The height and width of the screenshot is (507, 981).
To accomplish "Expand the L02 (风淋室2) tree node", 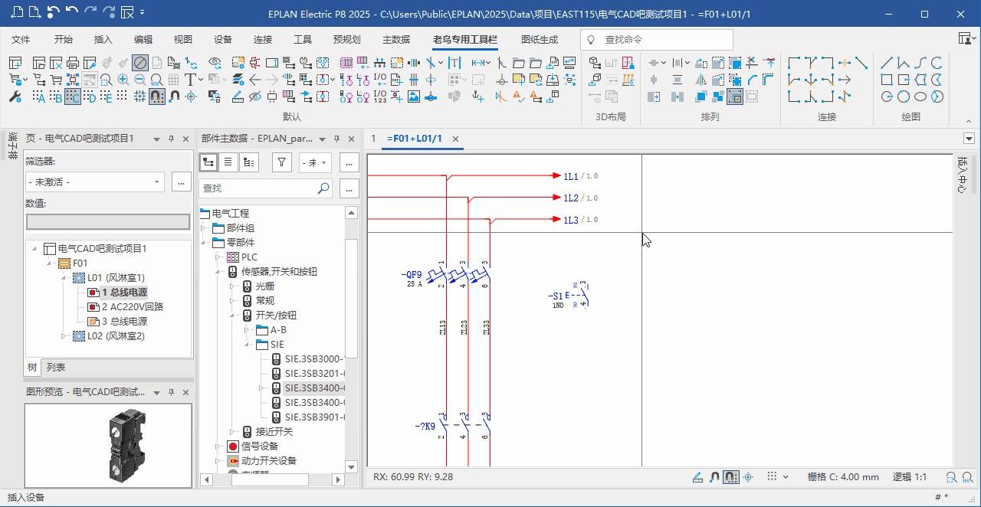I will coord(64,336).
